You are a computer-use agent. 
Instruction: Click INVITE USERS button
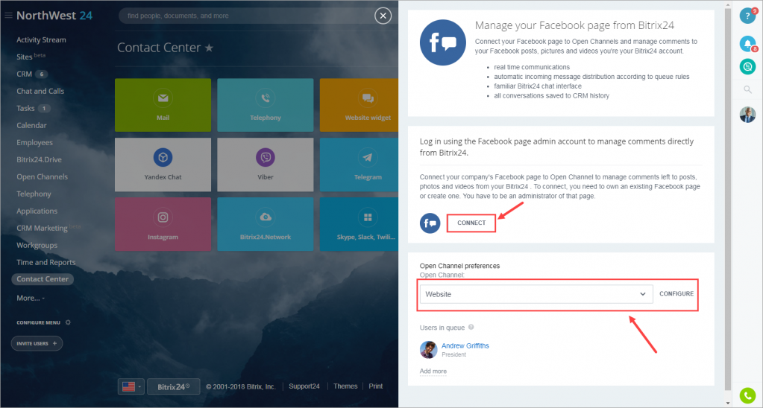point(37,343)
